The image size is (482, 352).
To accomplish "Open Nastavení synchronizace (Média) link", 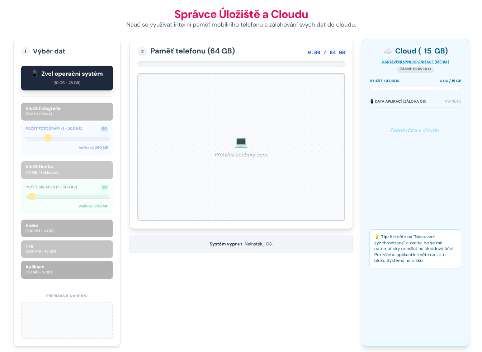I will pos(415,62).
